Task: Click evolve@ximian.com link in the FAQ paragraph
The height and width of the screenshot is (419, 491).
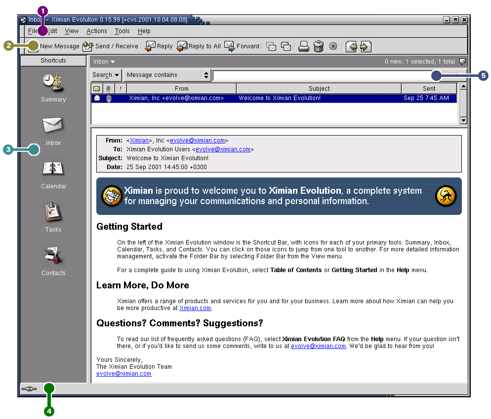Action: pyautogui.click(x=318, y=346)
